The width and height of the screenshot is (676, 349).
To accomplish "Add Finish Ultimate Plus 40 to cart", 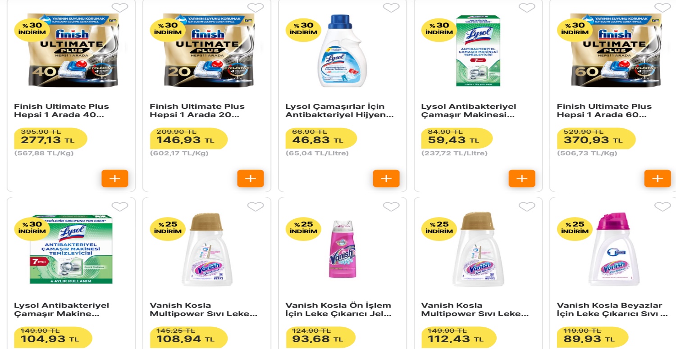I will click(x=115, y=178).
